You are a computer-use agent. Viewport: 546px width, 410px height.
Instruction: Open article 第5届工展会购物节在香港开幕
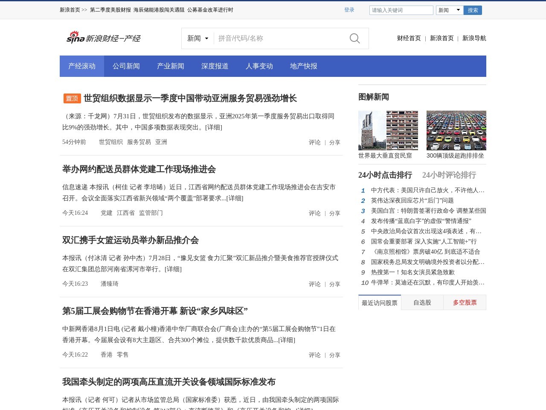[x=155, y=311]
